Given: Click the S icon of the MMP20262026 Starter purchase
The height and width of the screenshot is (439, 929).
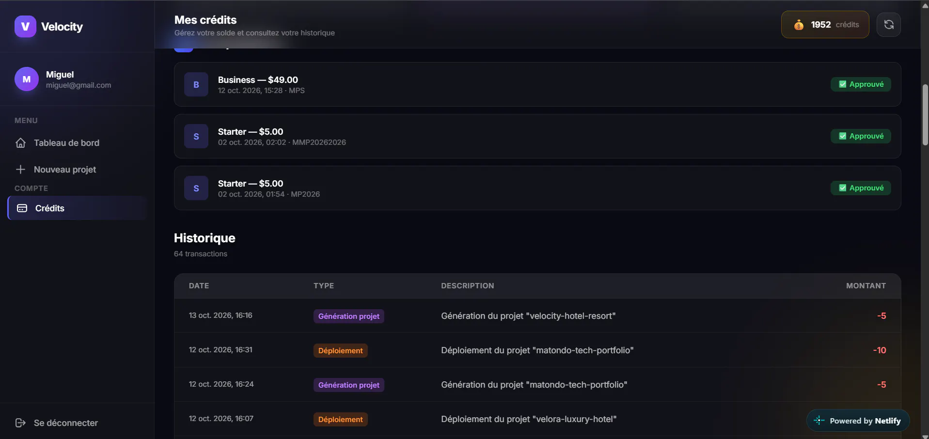Looking at the screenshot, I should pos(196,137).
